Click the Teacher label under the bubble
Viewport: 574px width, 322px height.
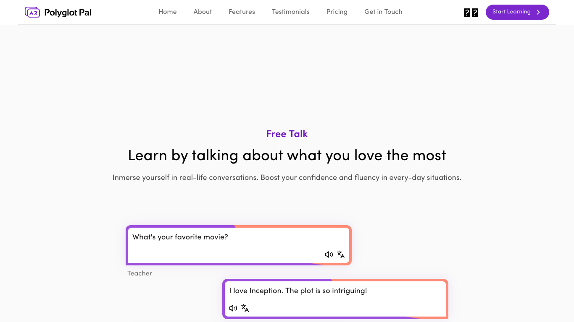point(140,273)
